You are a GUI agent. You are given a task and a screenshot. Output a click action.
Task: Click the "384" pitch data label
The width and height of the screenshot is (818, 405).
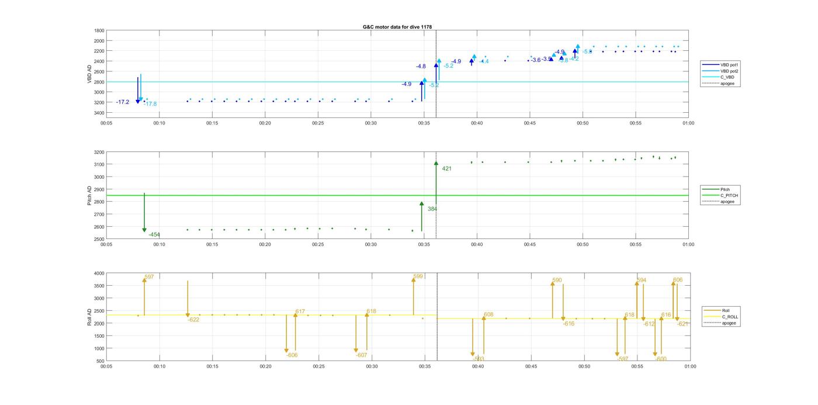click(x=432, y=209)
